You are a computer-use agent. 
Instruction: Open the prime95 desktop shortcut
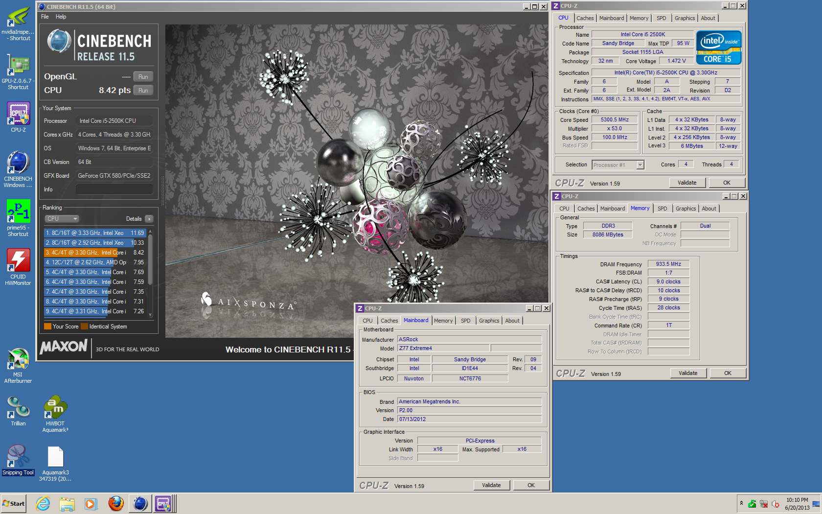[x=18, y=218]
